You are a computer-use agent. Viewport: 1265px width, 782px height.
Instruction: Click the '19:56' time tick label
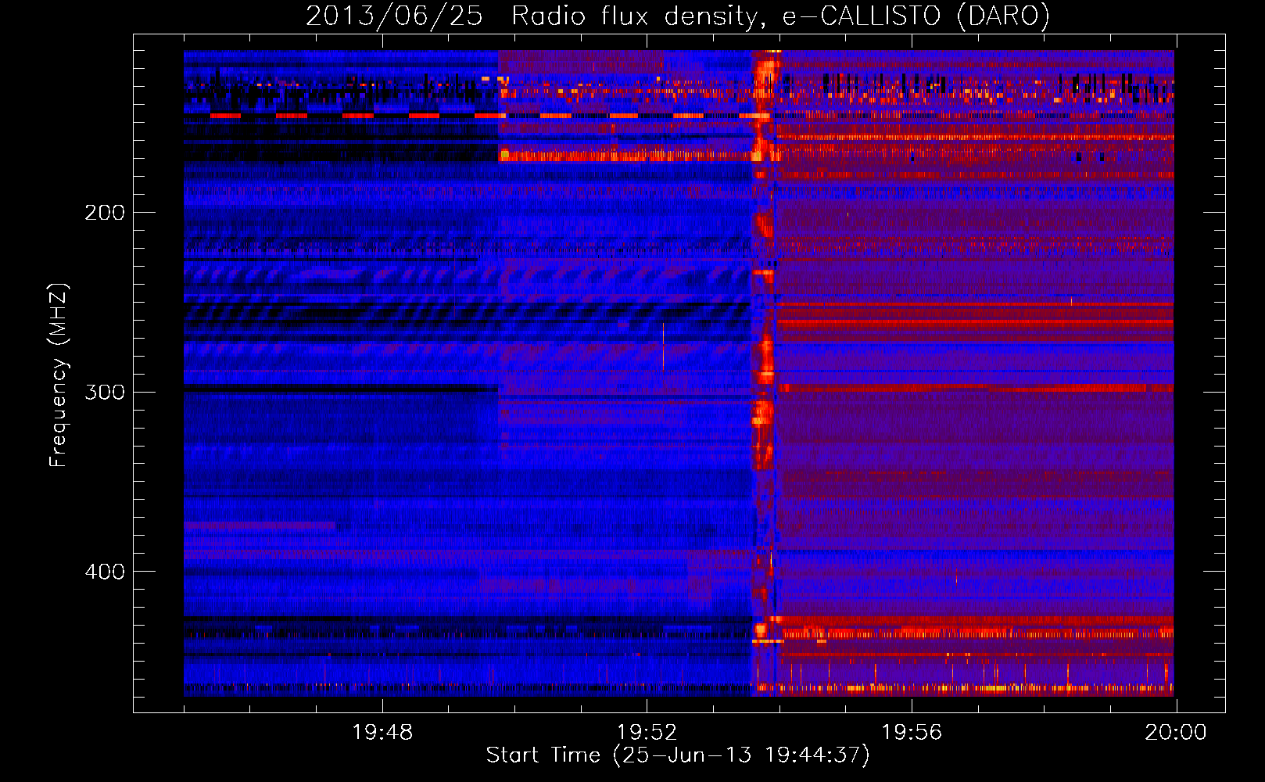[912, 733]
